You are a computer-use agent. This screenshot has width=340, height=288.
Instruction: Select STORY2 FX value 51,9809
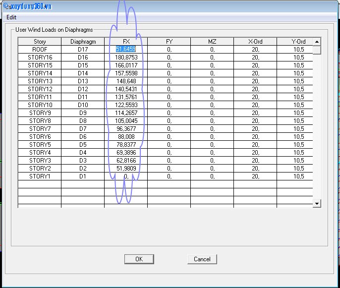pyautogui.click(x=126, y=169)
